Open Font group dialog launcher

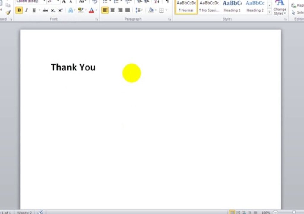pyautogui.click(x=97, y=19)
